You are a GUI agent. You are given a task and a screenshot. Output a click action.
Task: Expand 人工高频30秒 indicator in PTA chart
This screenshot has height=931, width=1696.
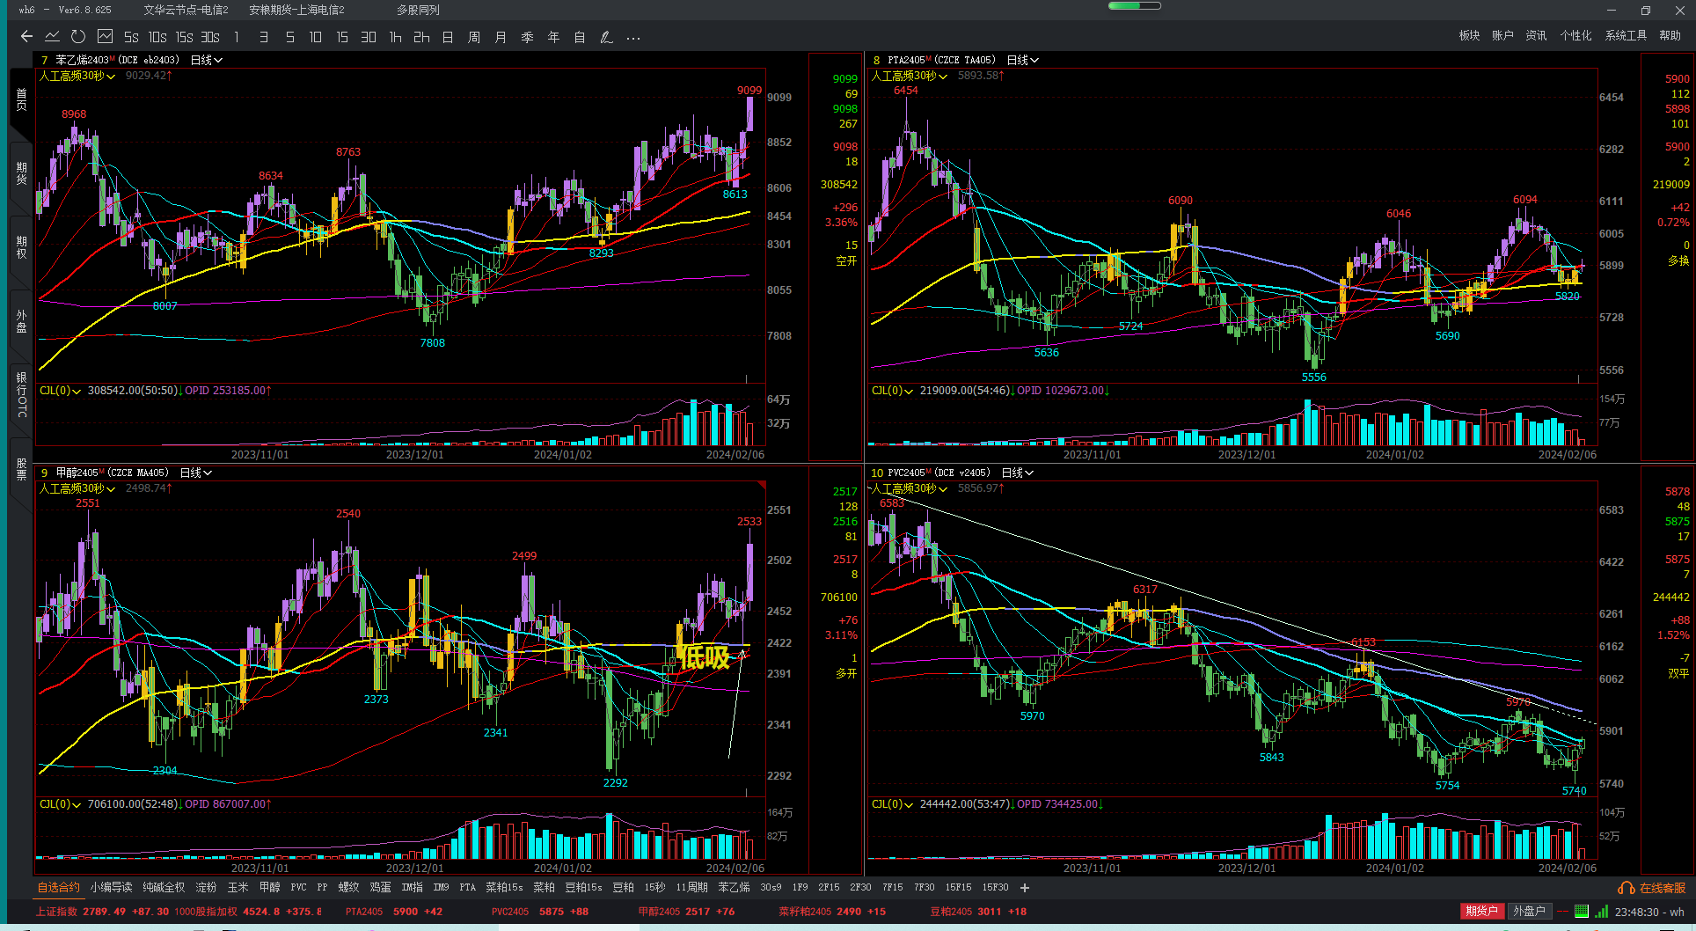910,76
